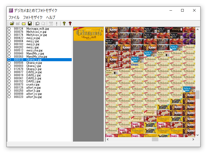Select the Ghana_w.jpg list entry
Screen dimensions: 207x155
tap(40, 63)
